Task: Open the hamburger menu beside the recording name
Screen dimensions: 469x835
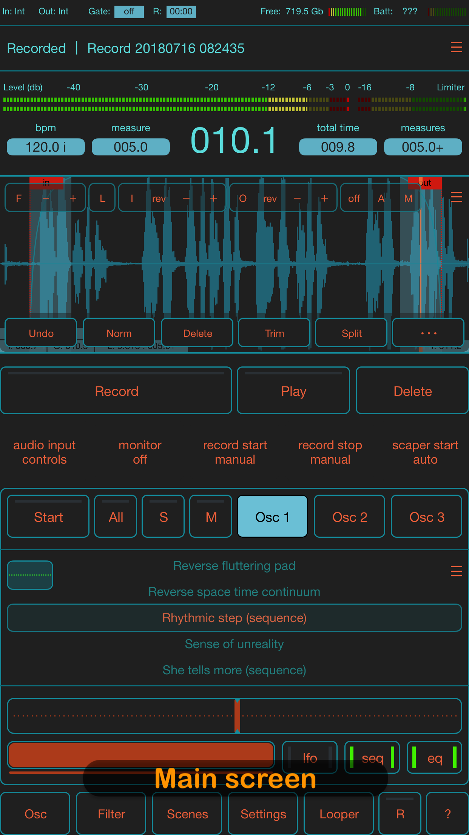Action: [456, 47]
